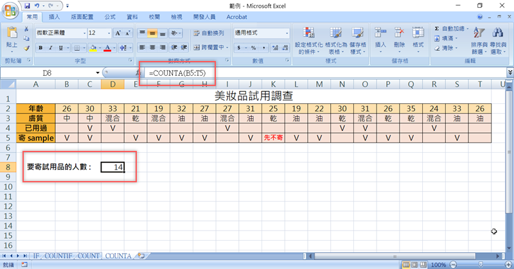Enable 自動換列 wrap text
The height and width of the screenshot is (269, 514).
(209, 33)
